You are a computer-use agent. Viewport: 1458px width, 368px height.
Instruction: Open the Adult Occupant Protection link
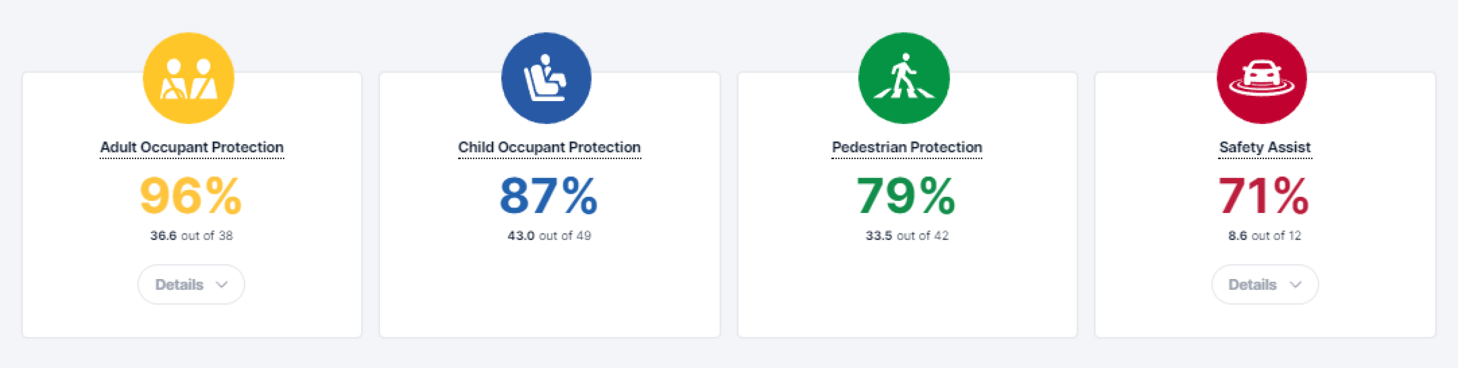point(192,147)
